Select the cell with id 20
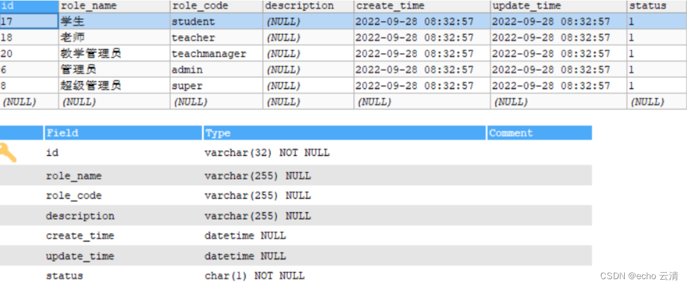Viewport: 687px width, 286px height. click(x=29, y=54)
